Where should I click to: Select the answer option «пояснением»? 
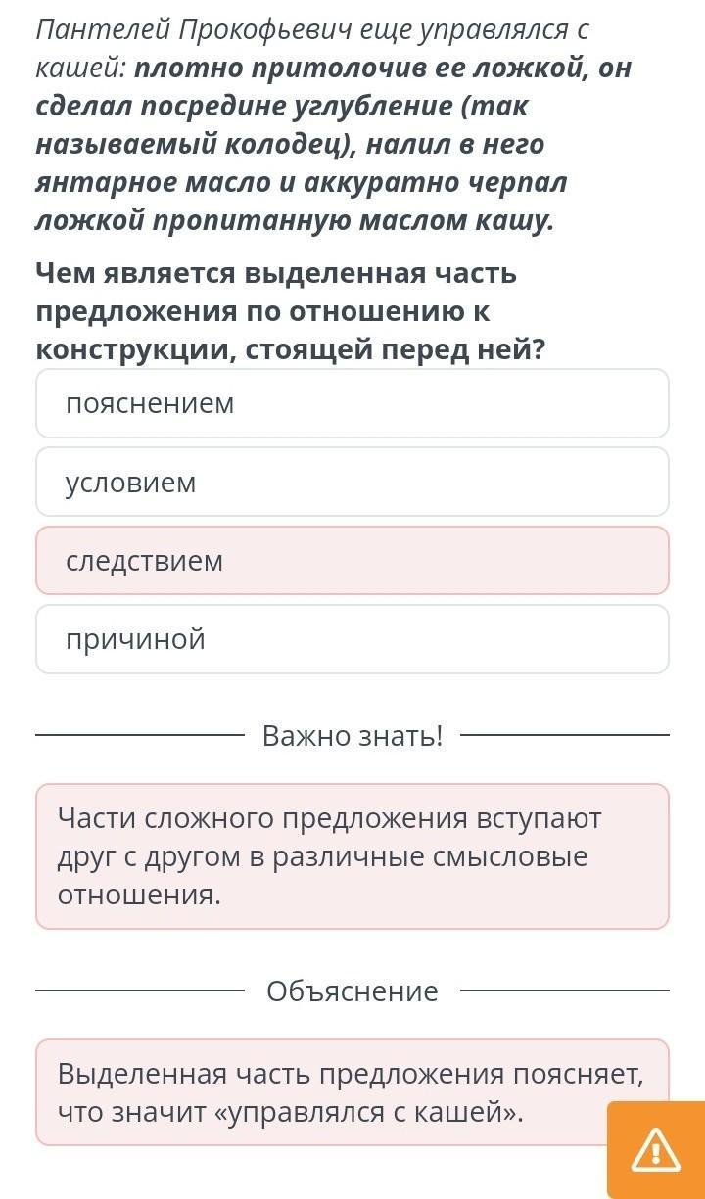(352, 403)
